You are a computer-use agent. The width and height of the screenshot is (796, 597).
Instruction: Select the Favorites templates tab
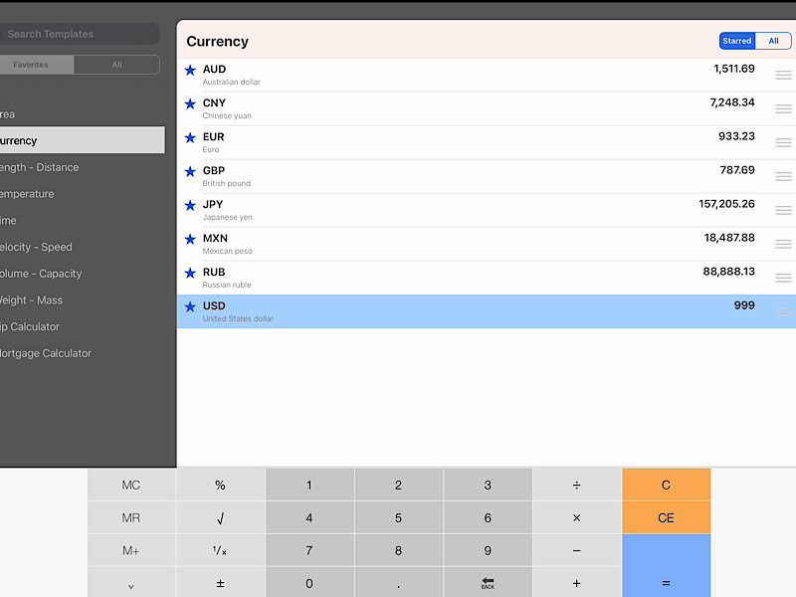pos(30,65)
